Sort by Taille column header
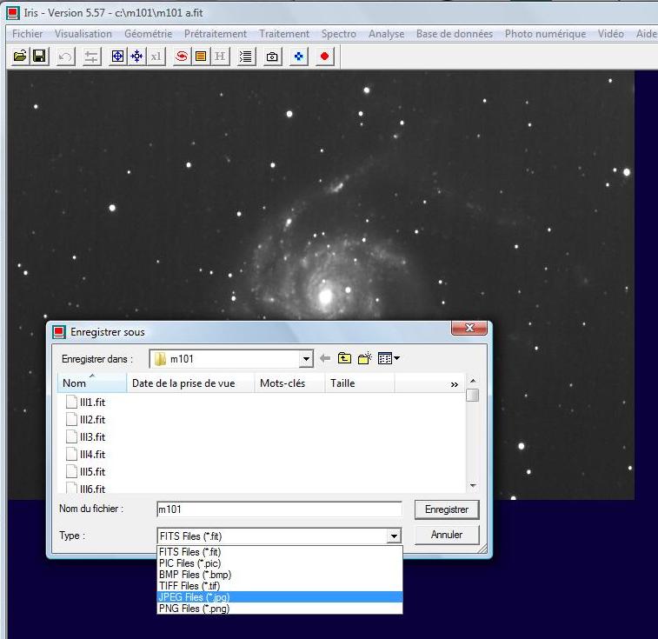This screenshot has height=639, width=658. pos(359,383)
